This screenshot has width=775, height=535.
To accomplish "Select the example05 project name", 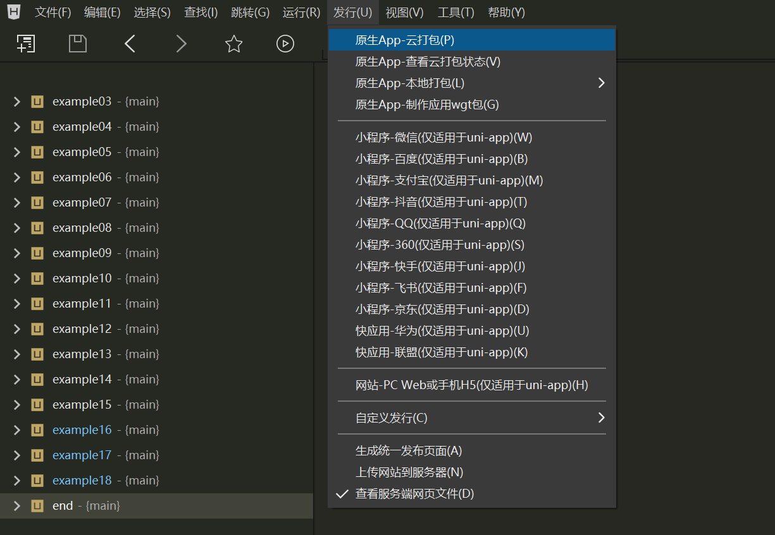I will 82,152.
